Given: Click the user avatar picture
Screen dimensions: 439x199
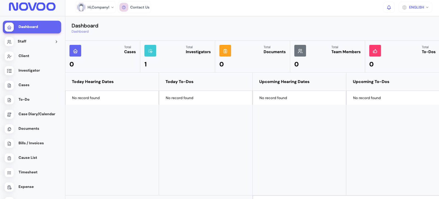Looking at the screenshot, I should click(81, 7).
